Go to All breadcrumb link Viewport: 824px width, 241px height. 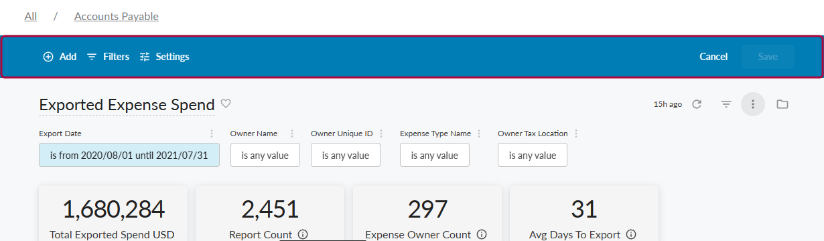(x=31, y=16)
